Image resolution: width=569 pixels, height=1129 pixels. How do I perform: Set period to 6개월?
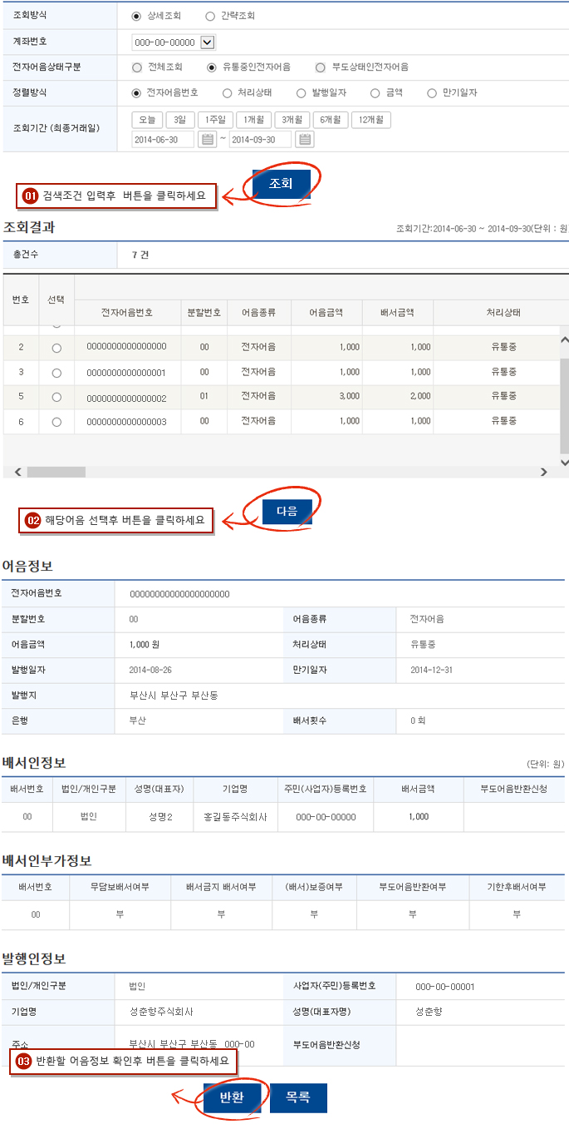point(331,120)
